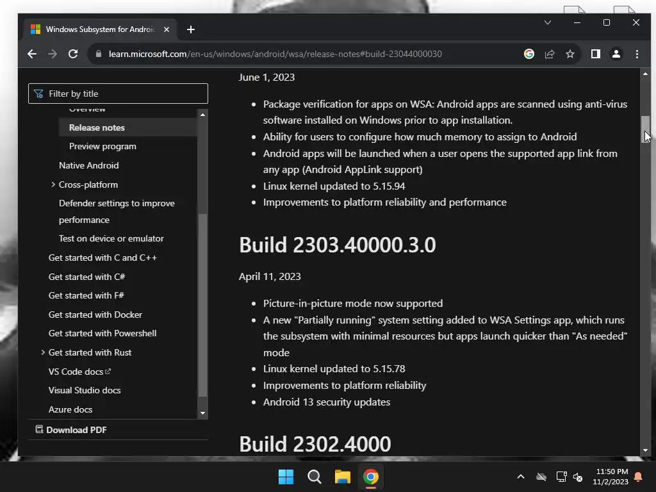The image size is (656, 492).
Task: Open Visual Studio docs link
Action: click(x=85, y=390)
